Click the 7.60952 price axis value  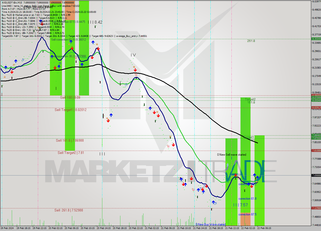coord(316,192)
